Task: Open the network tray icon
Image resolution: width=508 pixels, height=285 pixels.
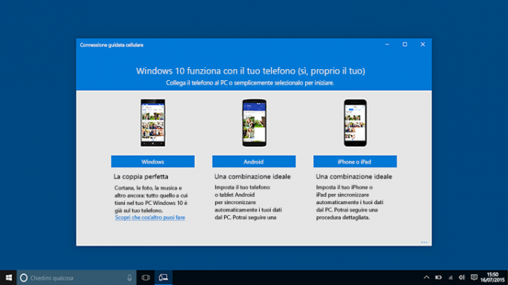Action: 450,278
